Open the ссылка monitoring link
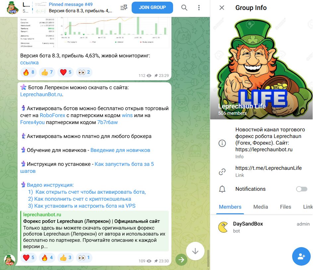 click(29, 63)
